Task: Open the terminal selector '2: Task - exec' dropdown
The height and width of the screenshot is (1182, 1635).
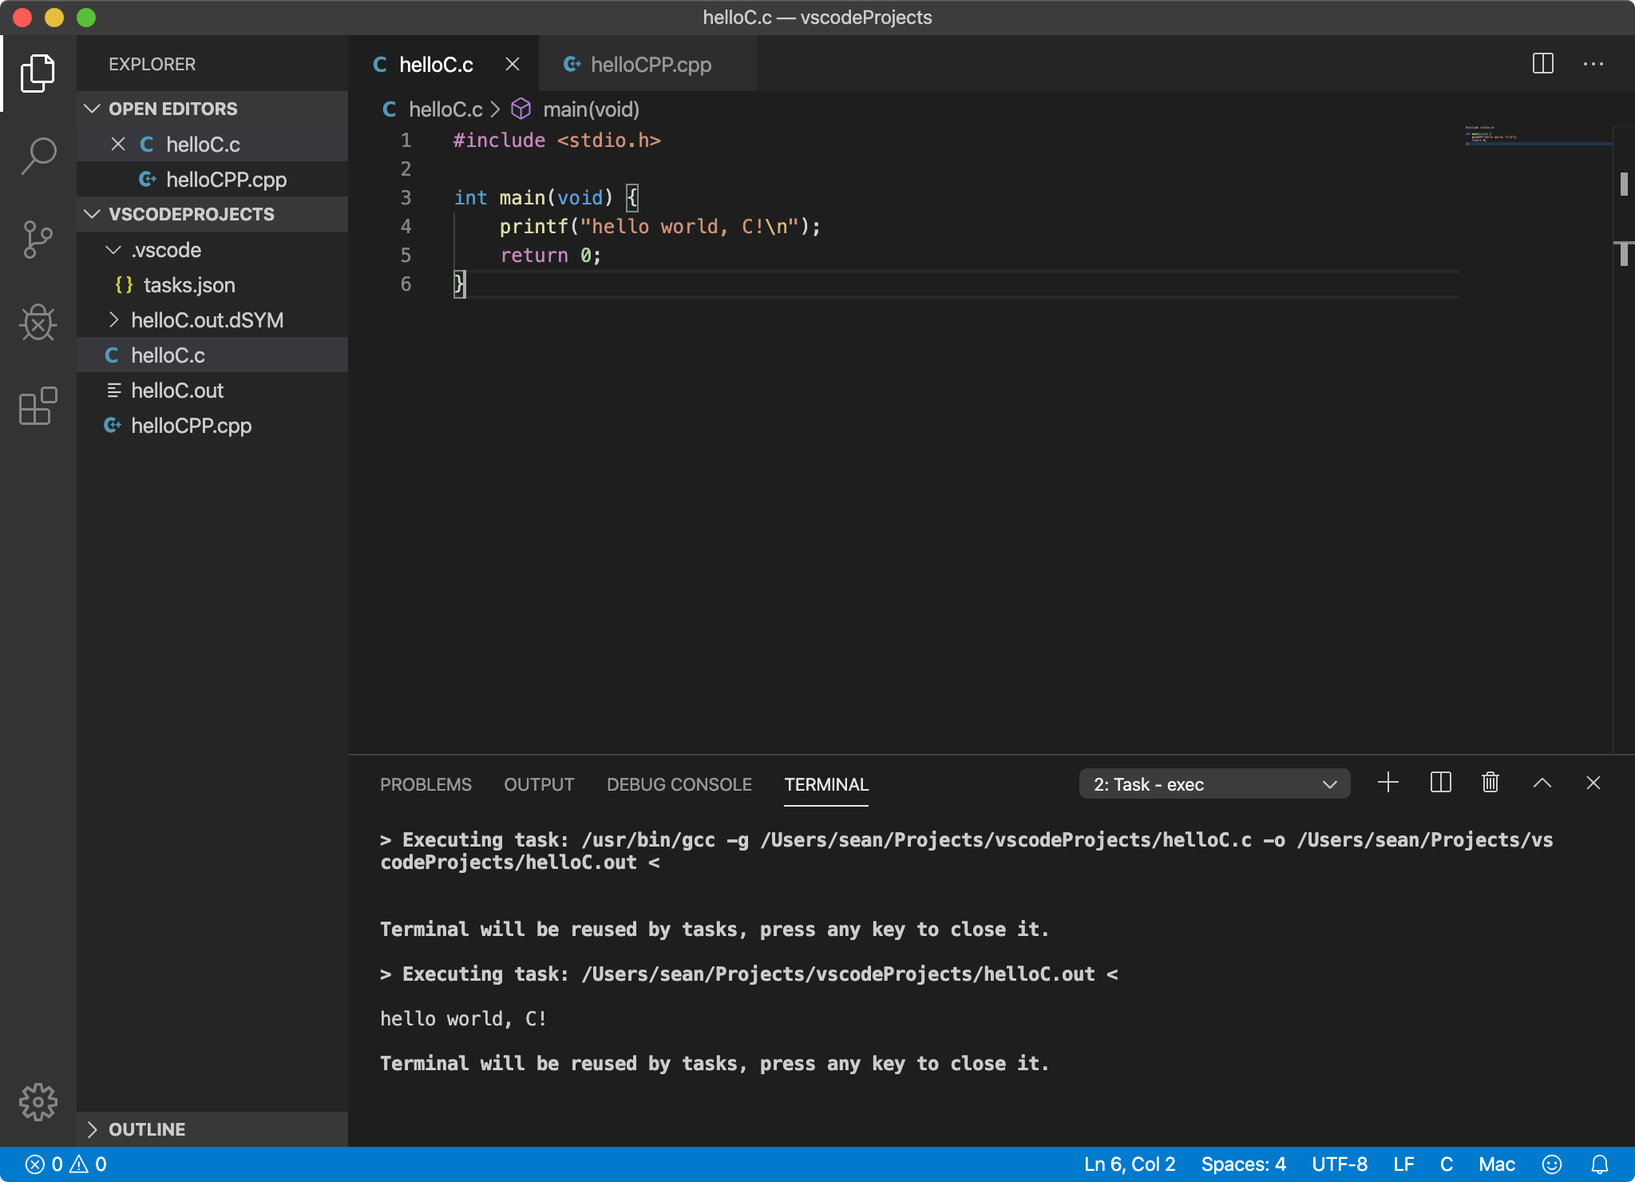Action: 1213,784
